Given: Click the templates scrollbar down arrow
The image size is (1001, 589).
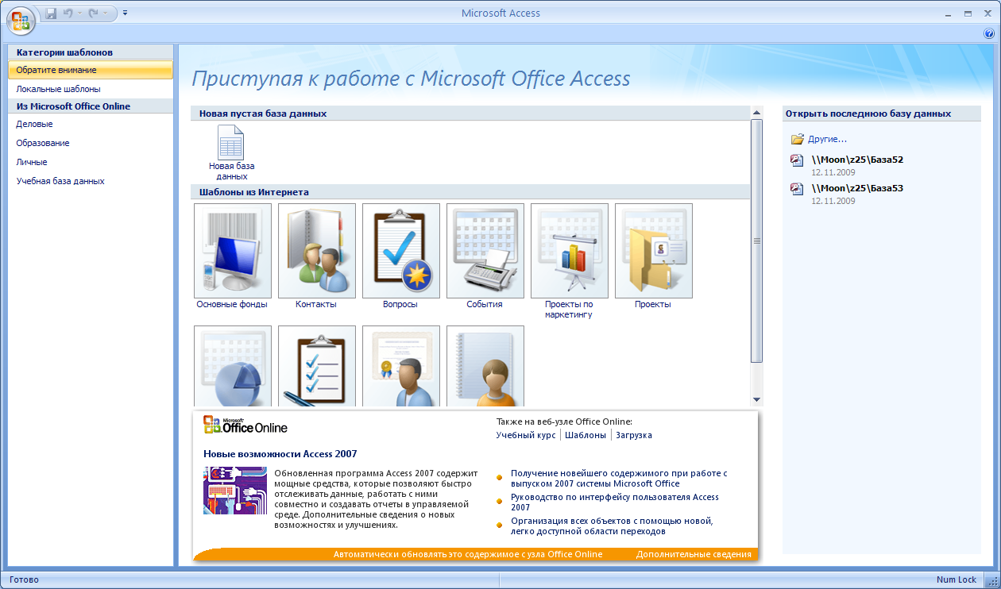Looking at the screenshot, I should (756, 399).
